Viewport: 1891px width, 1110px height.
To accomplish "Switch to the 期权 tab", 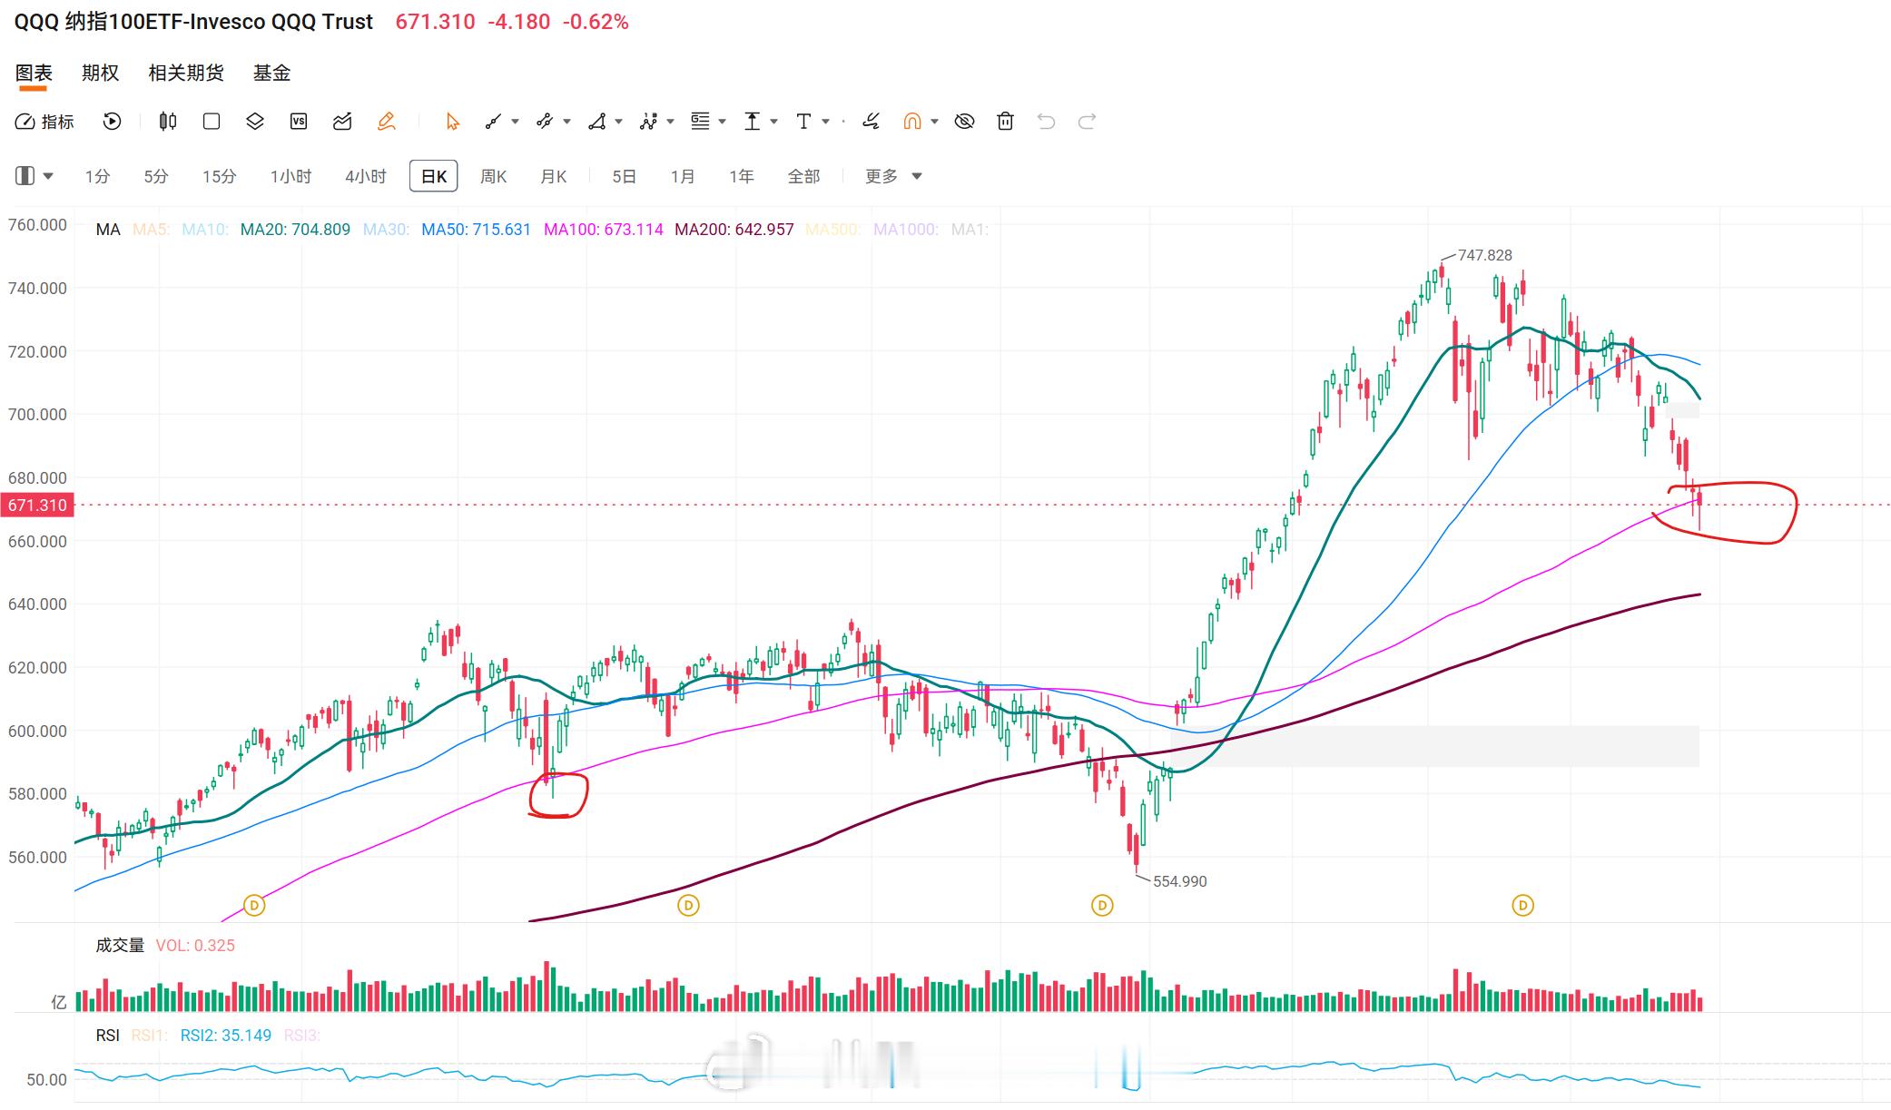I will 100,73.
